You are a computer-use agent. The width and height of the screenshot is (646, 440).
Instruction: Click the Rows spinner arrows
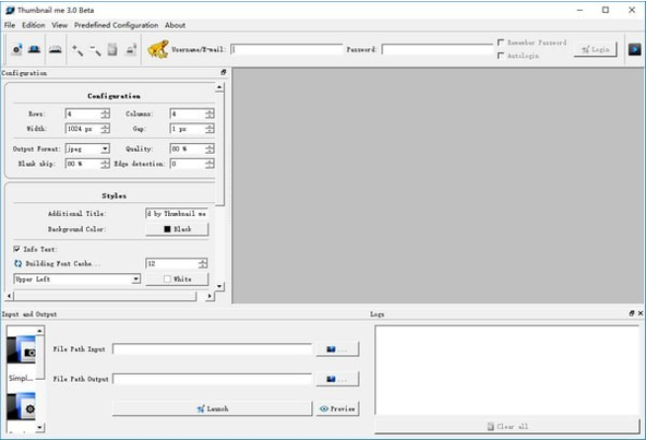coord(105,113)
